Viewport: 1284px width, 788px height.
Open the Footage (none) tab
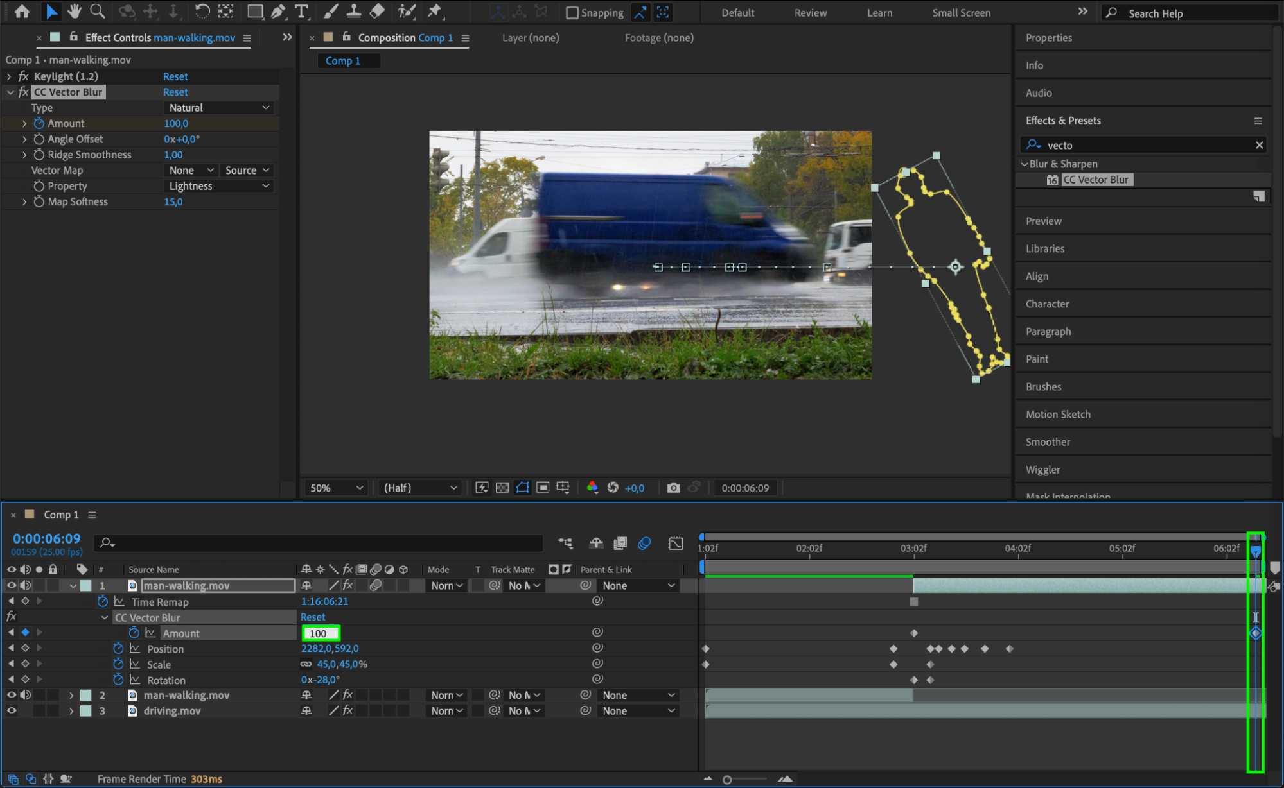point(658,38)
